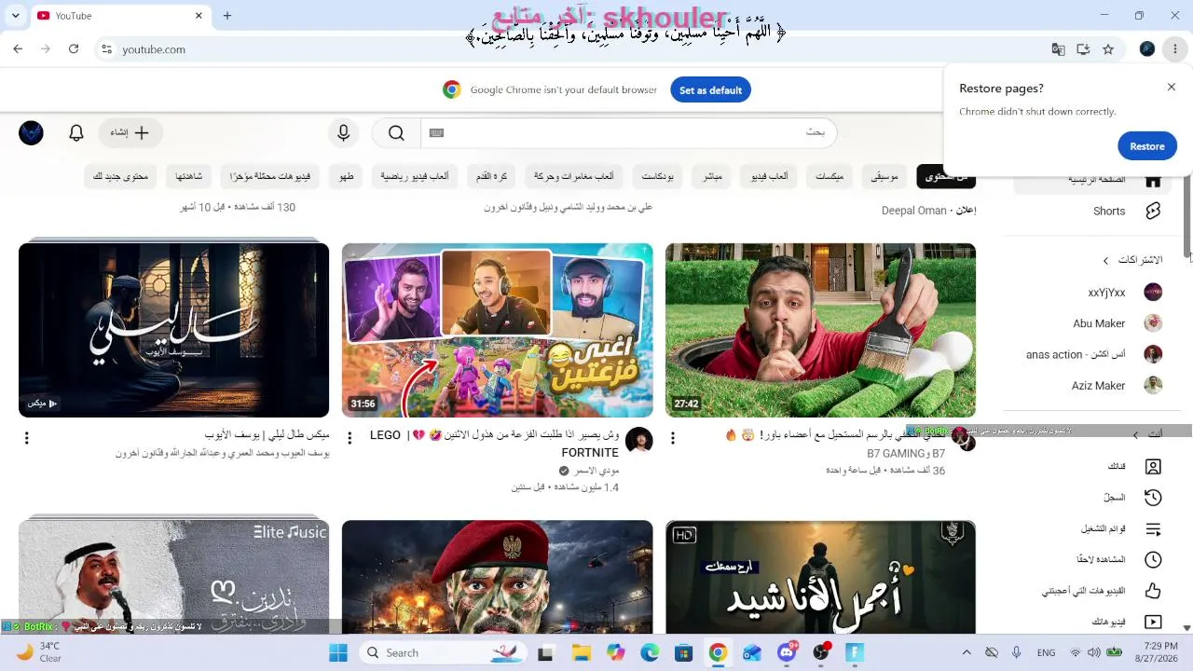Image resolution: width=1193 pixels, height=671 pixels.
Task: Open options menu for LEGO Fortnite video
Action: (350, 438)
